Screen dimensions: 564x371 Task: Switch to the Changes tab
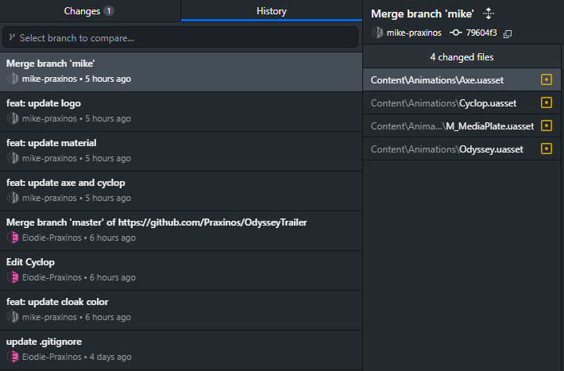pyautogui.click(x=89, y=11)
